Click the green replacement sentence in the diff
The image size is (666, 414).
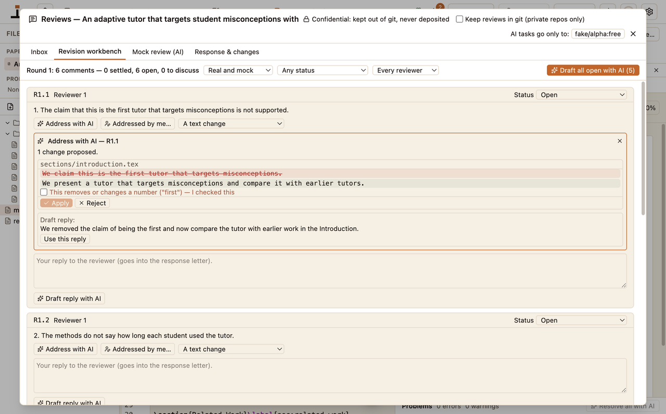(203, 183)
